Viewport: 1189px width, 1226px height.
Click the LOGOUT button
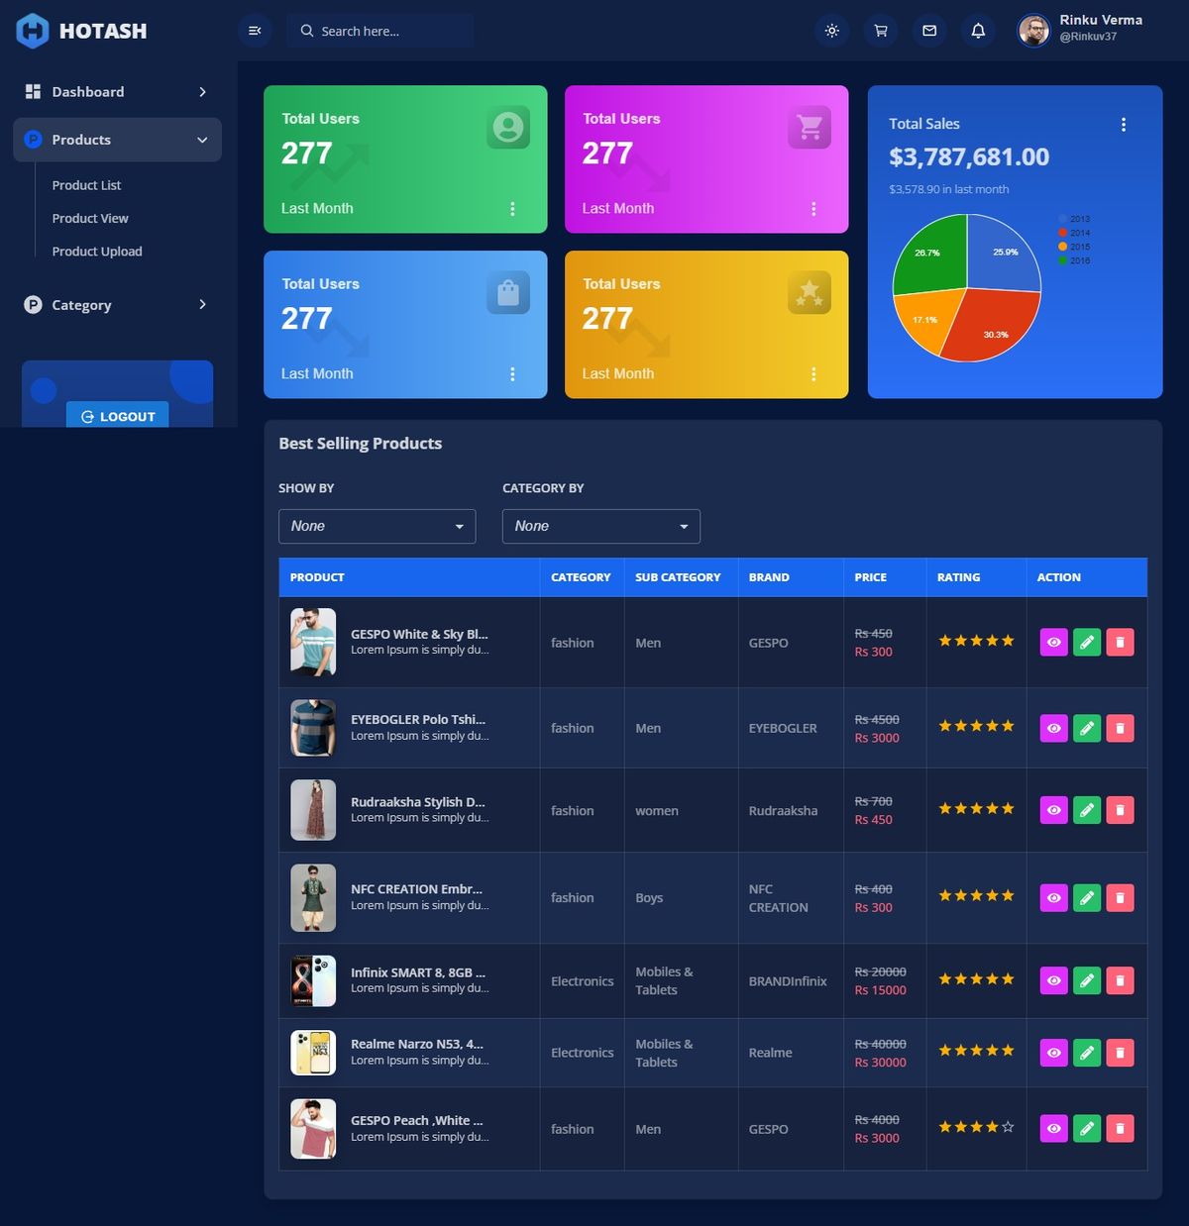click(x=118, y=416)
